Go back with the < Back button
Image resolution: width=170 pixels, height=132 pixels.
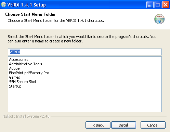click(x=98, y=125)
